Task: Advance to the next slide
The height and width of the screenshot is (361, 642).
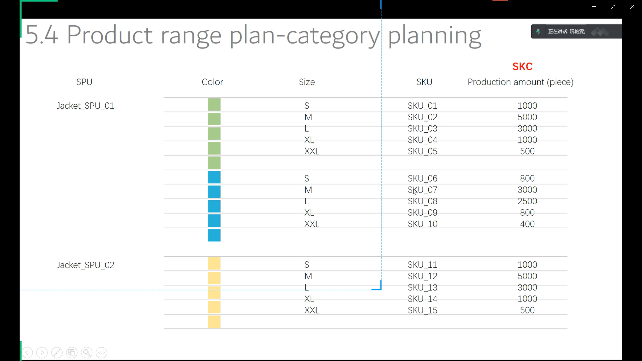Action: 42,352
